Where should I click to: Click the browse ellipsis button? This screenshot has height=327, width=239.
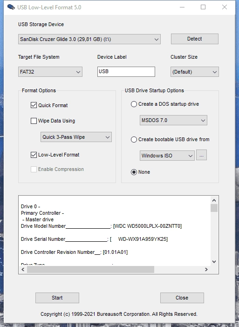point(201,155)
